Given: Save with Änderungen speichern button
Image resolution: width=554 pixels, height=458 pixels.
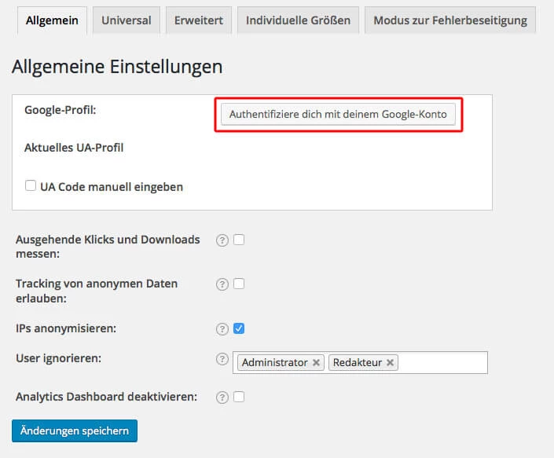Looking at the screenshot, I should pos(75,431).
